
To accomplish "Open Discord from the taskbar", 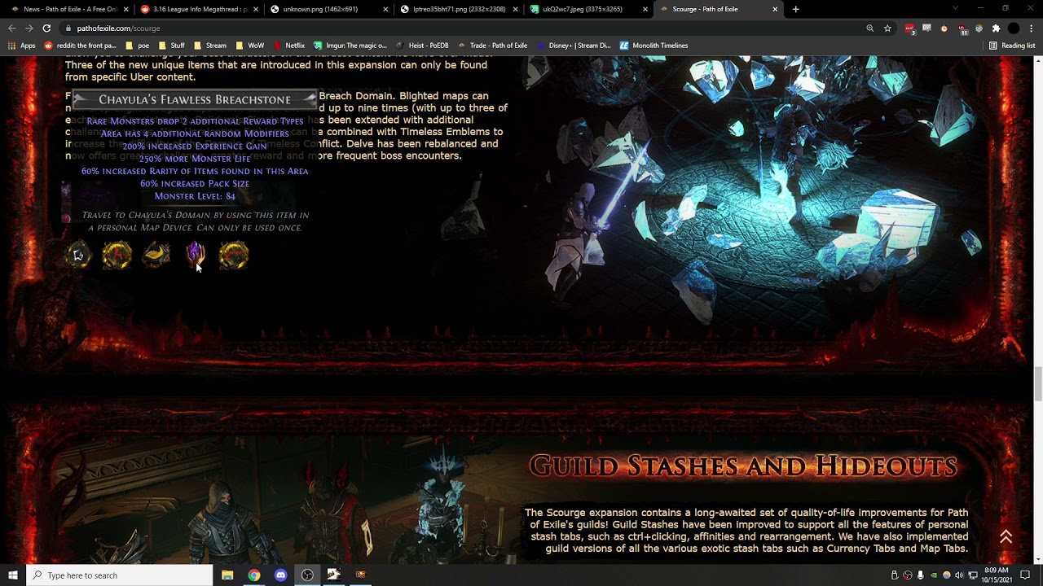I will click(281, 575).
